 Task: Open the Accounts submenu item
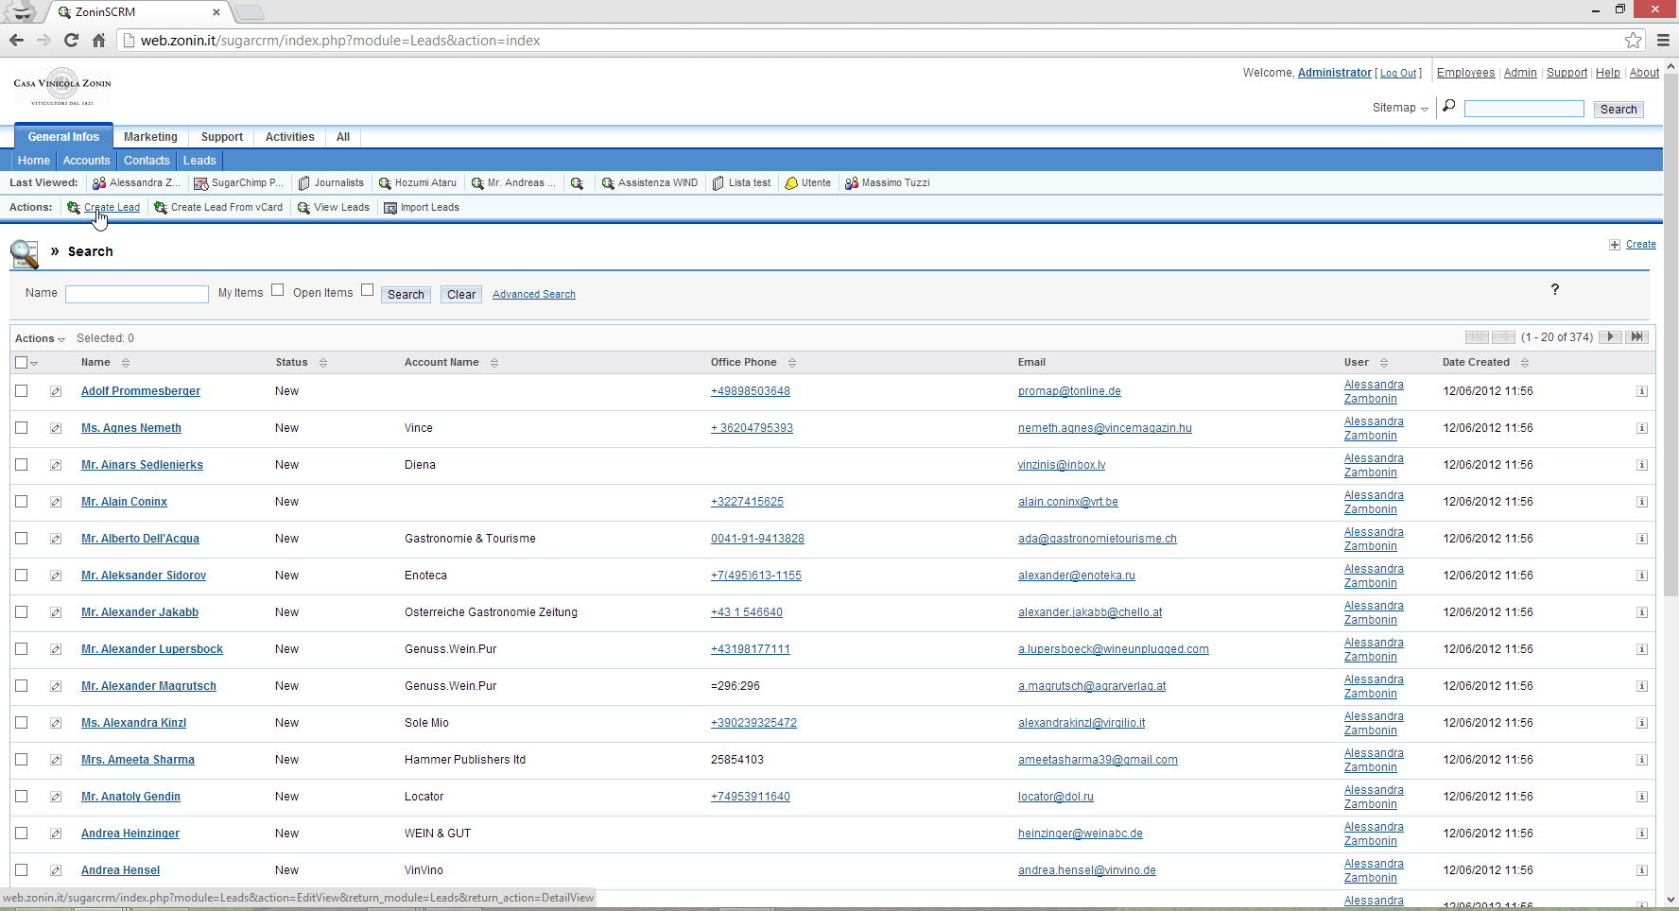pyautogui.click(x=86, y=161)
